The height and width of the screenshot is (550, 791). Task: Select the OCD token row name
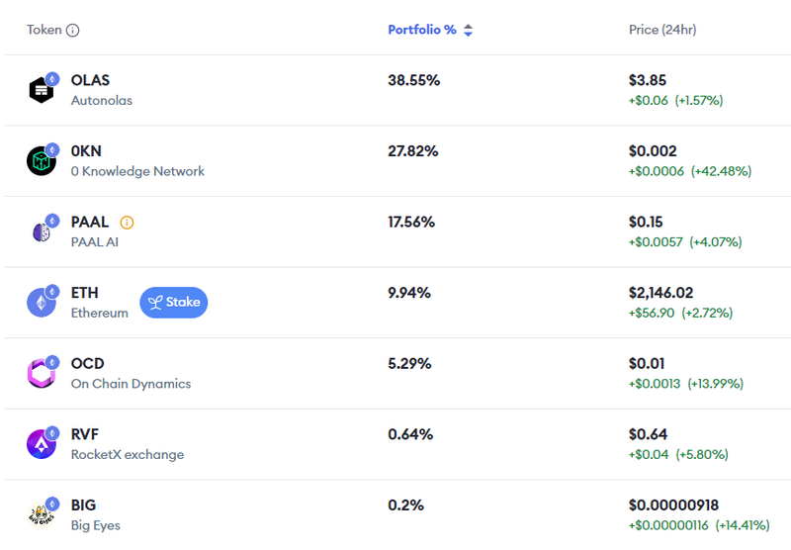point(87,363)
